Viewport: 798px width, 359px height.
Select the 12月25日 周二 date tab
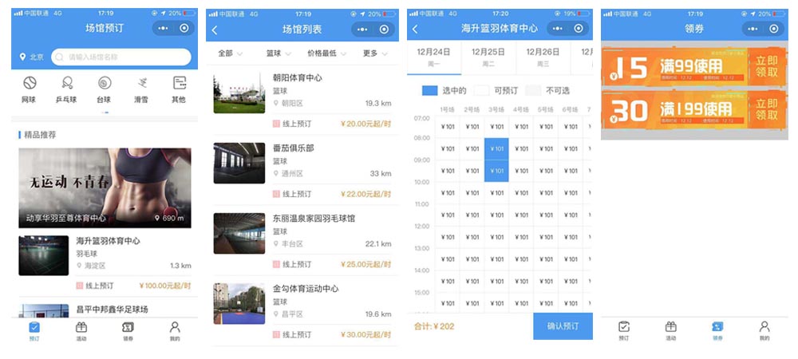[488, 57]
